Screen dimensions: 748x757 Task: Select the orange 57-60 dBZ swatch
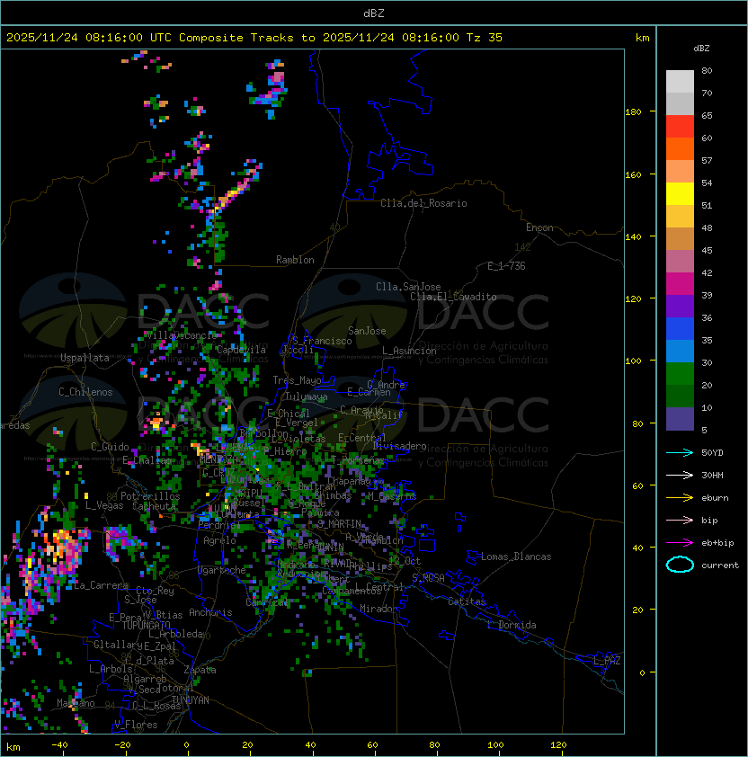point(680,148)
